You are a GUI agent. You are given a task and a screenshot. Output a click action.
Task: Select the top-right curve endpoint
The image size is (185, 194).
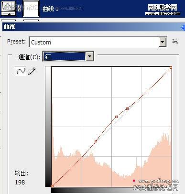click(x=171, y=67)
